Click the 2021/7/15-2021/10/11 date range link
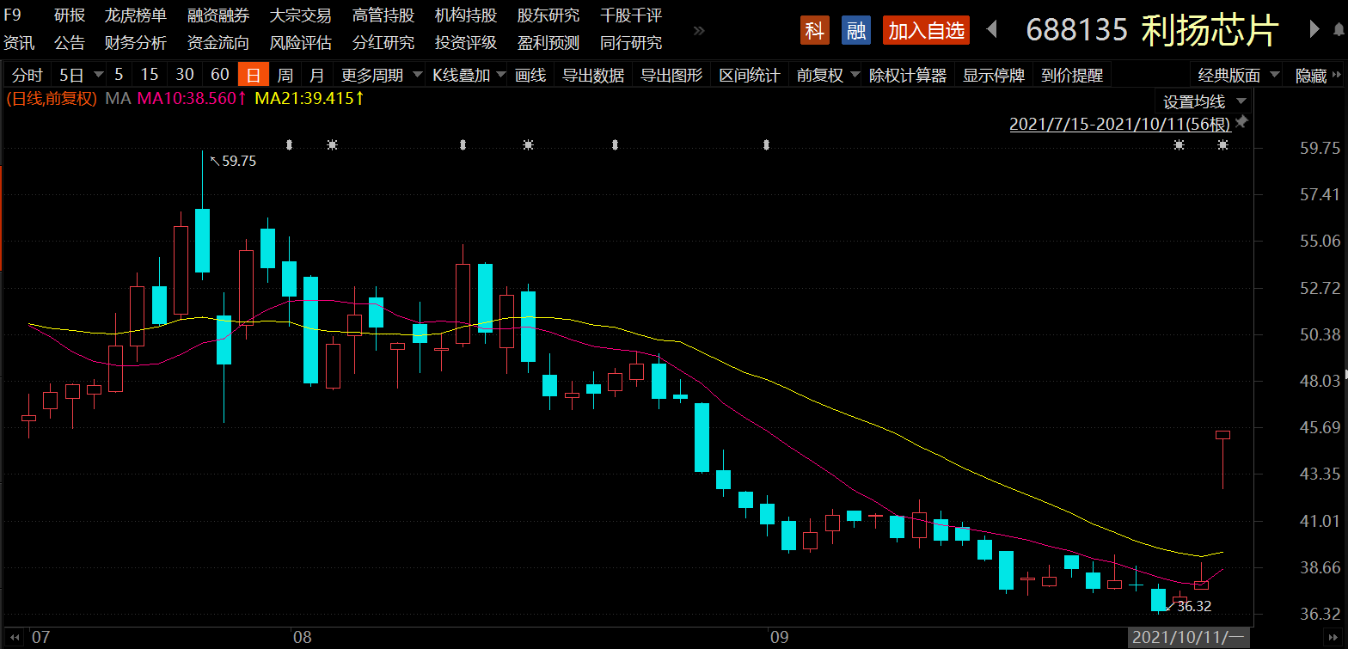1348x649 pixels. pos(1120,124)
